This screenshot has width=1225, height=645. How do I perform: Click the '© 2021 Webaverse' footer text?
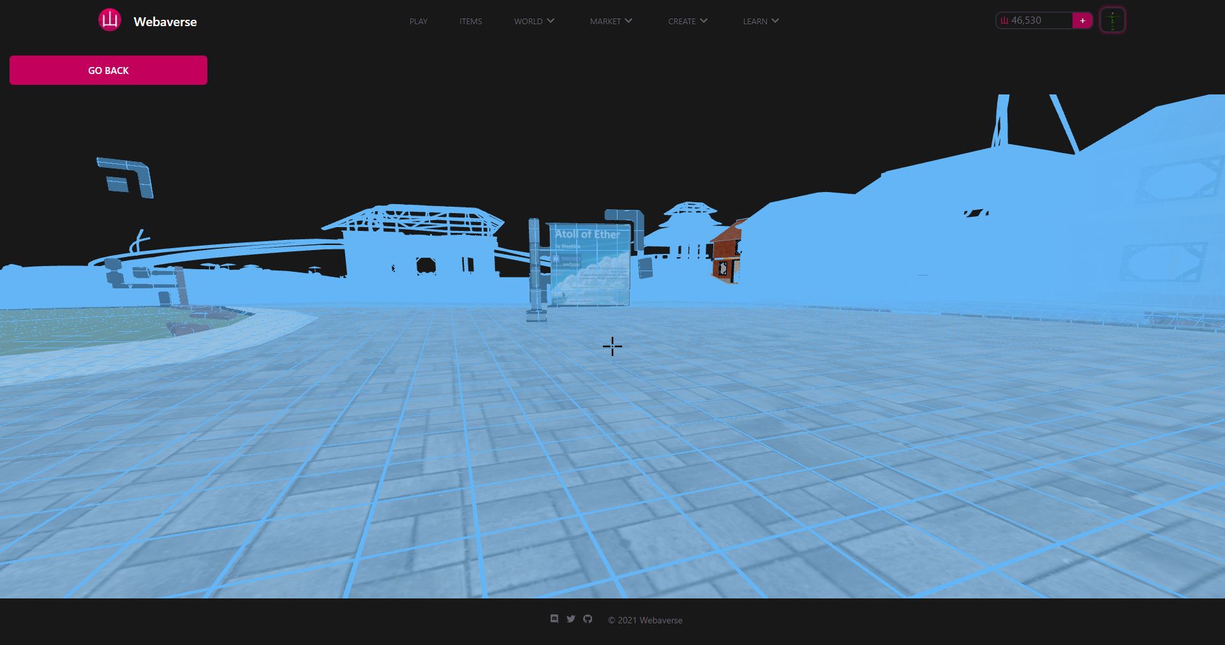pos(645,620)
